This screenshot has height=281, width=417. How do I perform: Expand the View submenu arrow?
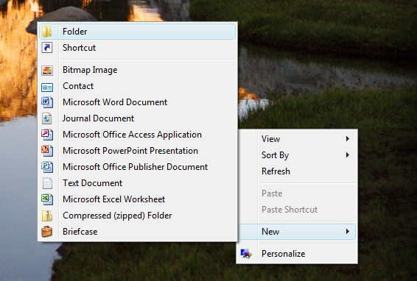click(347, 138)
